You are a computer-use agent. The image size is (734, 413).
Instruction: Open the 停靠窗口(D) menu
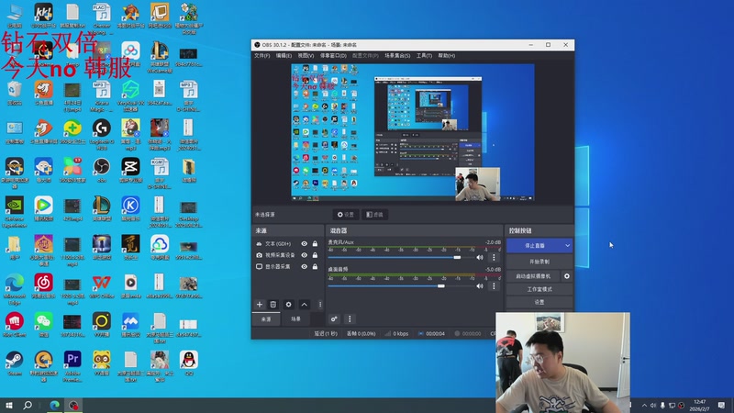click(x=333, y=56)
